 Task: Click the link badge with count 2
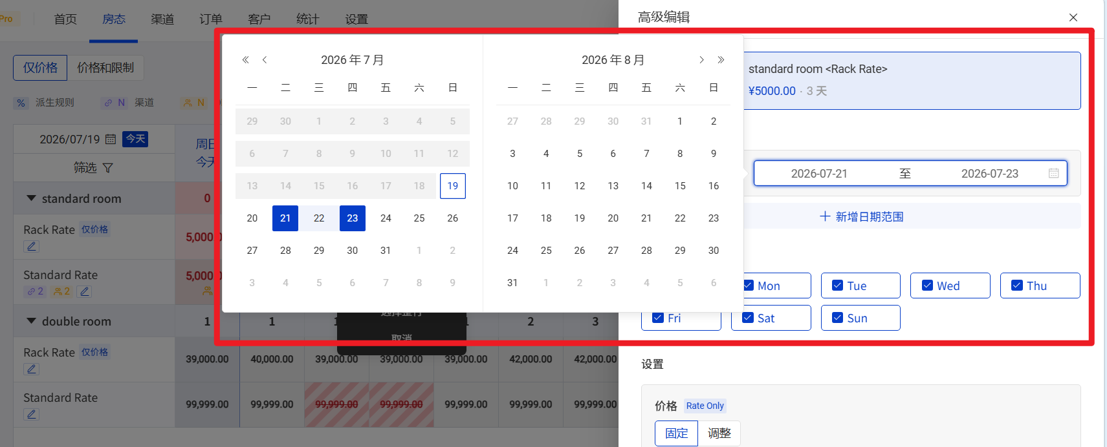point(35,291)
